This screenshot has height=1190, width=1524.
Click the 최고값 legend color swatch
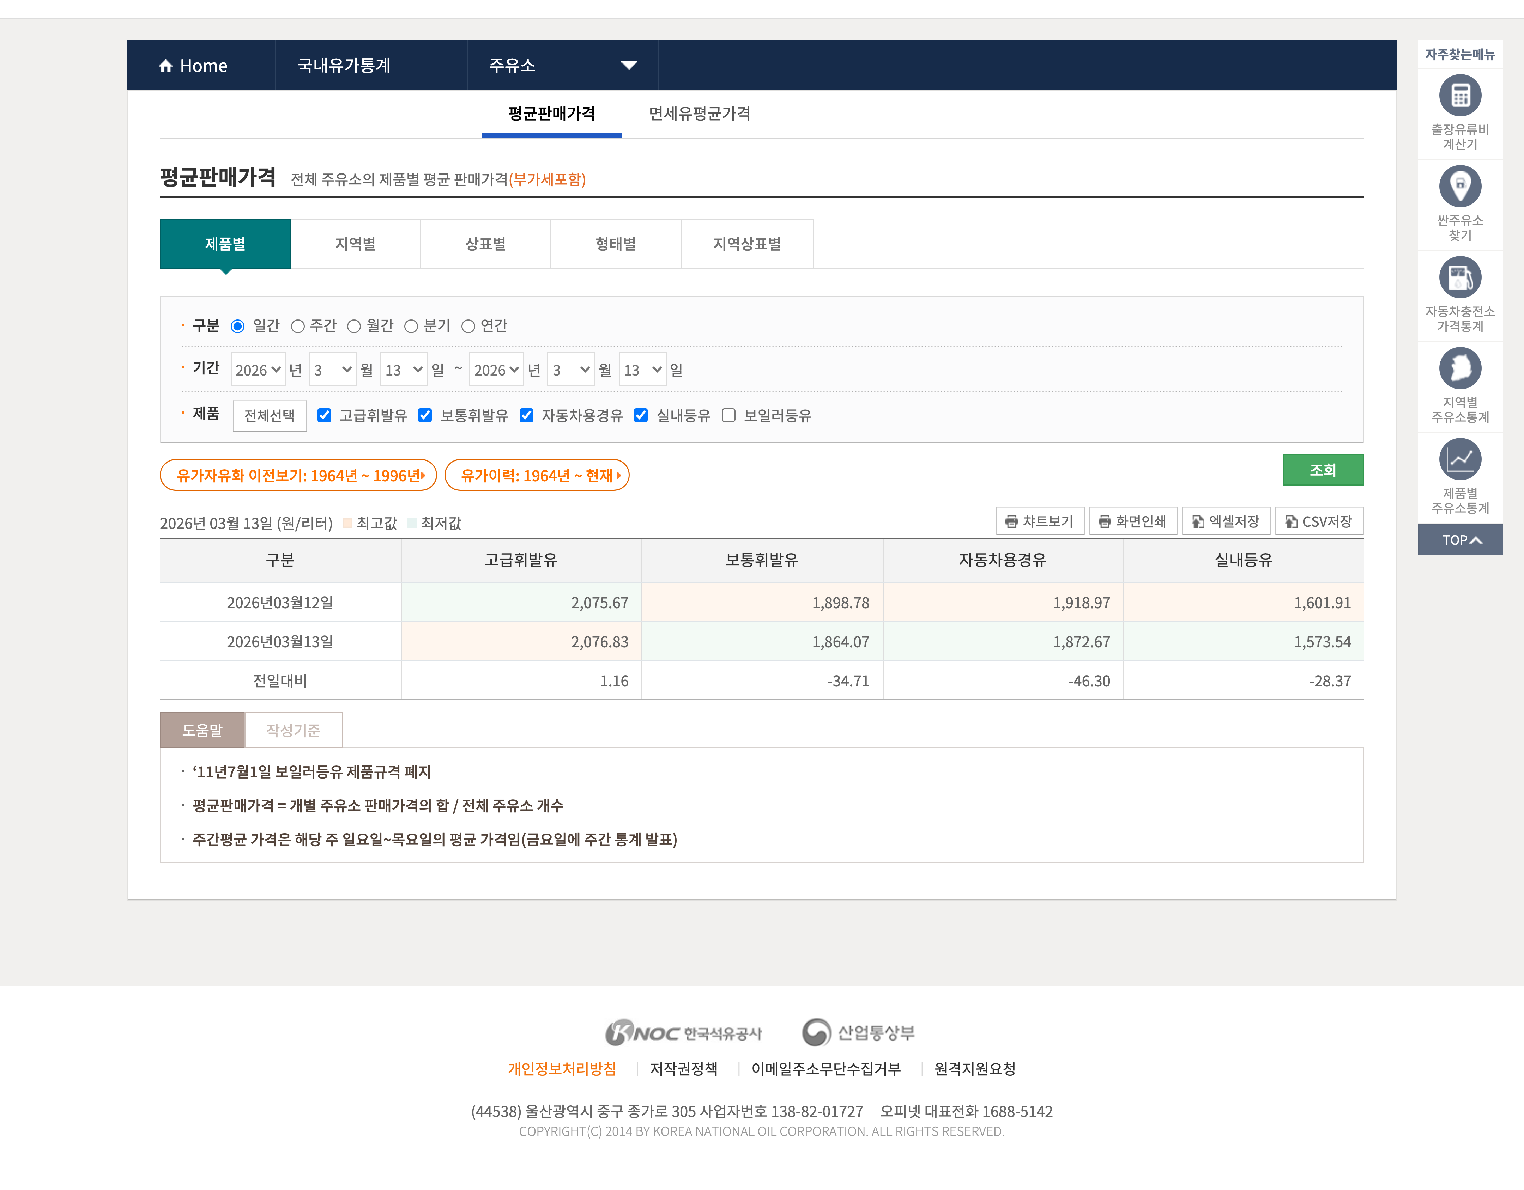tap(347, 523)
